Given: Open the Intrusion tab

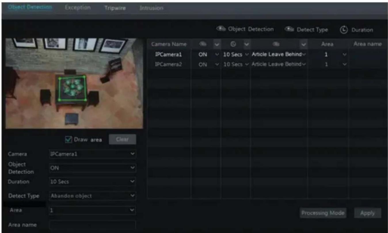Looking at the screenshot, I should [x=151, y=8].
